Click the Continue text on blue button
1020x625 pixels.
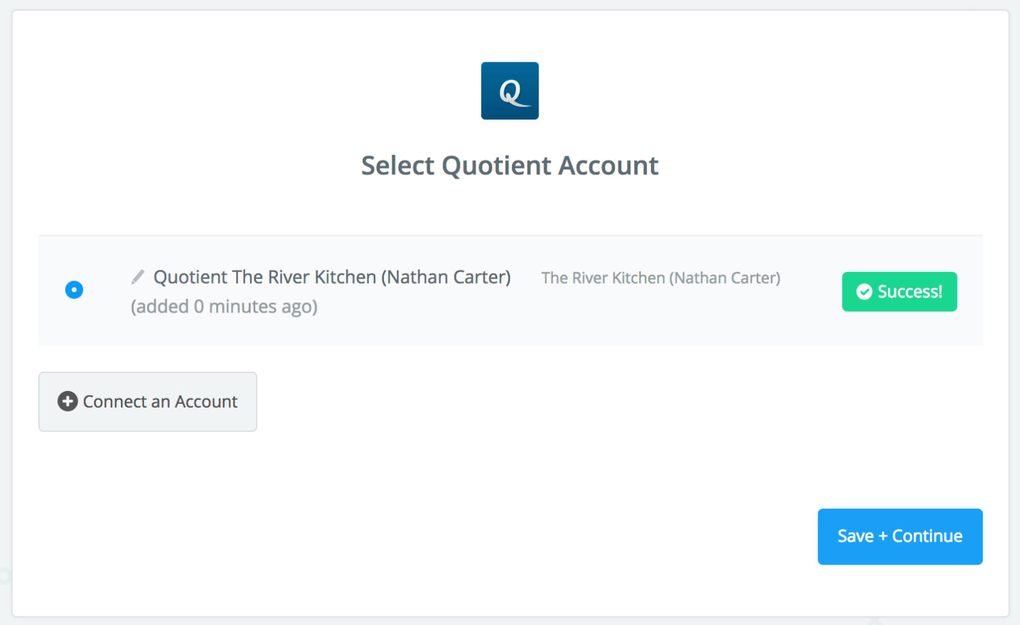[927, 536]
